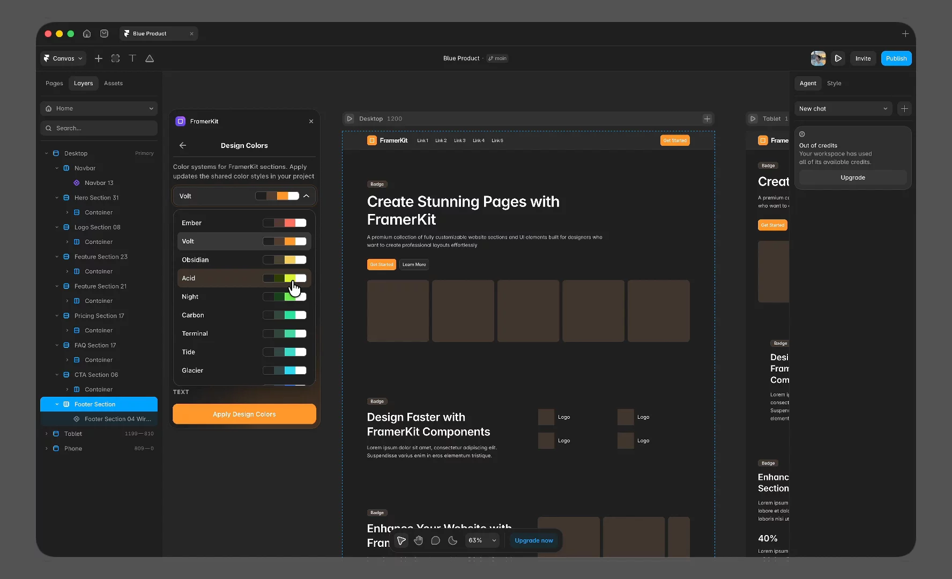The width and height of the screenshot is (952, 579).
Task: Click the Publish button
Action: [x=896, y=58]
